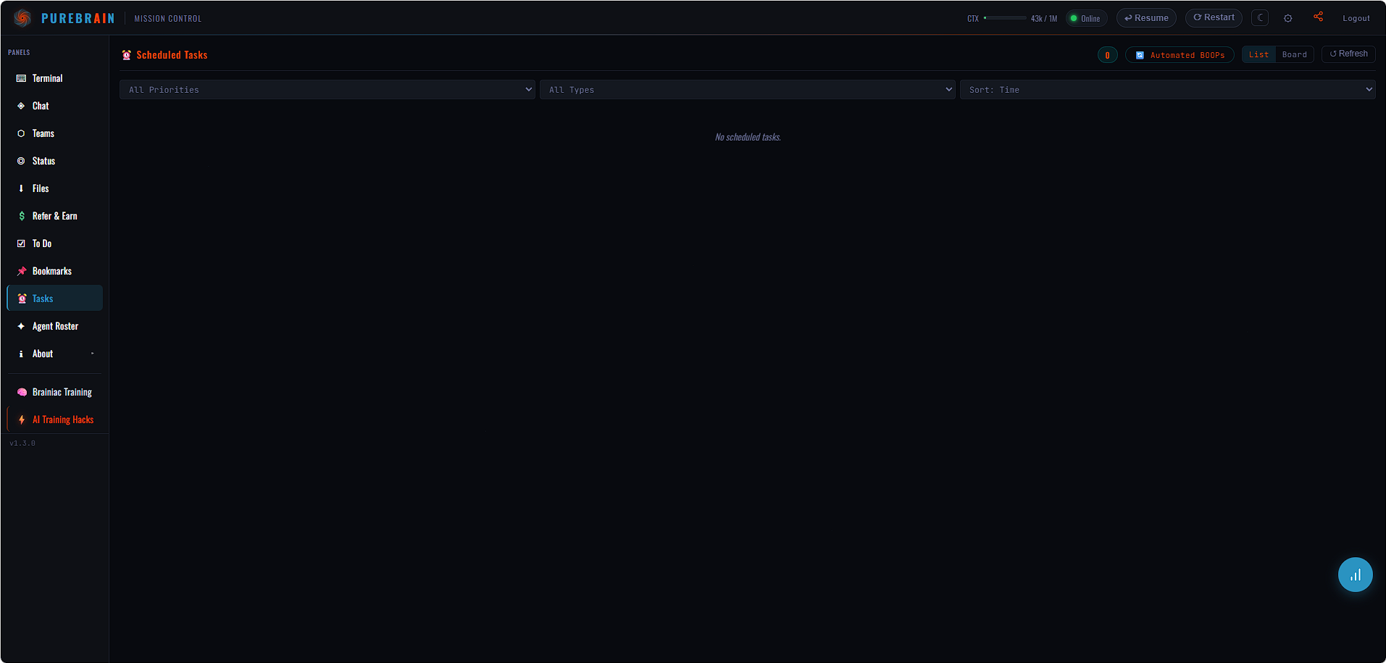Click the Chat diamond icon
Screen dimensions: 1386x663
point(21,106)
